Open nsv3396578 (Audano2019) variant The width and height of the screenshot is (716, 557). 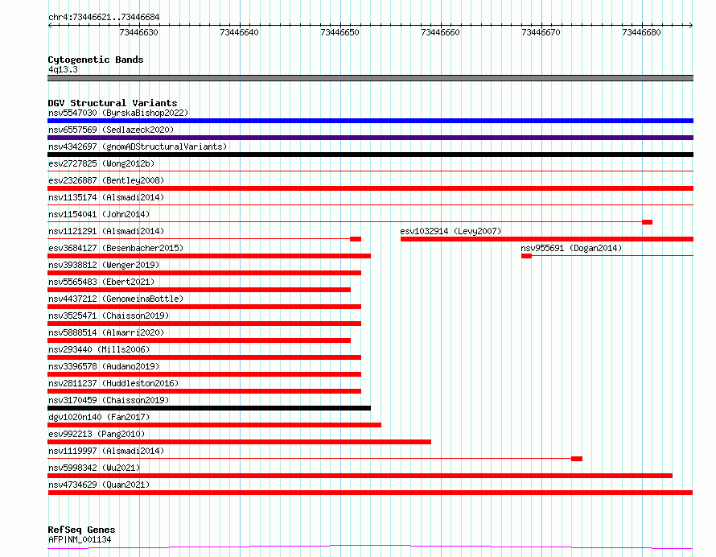104,366
